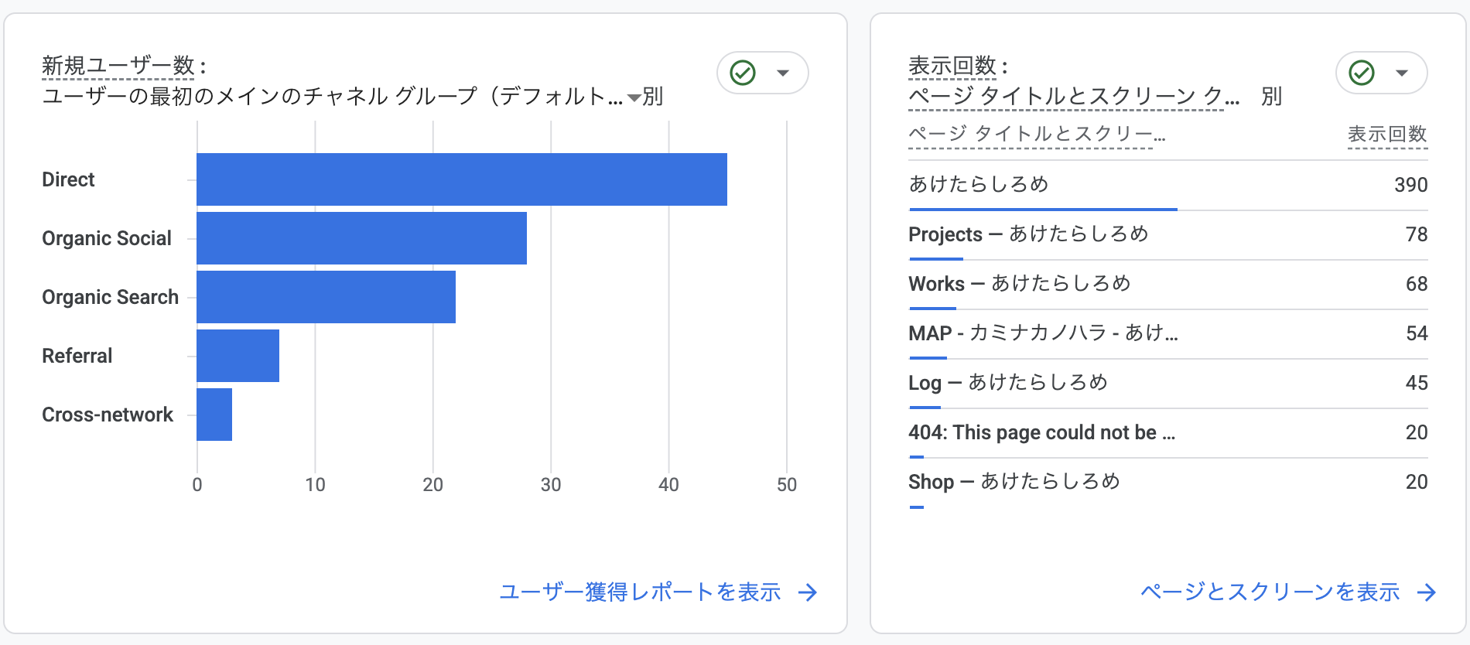Click the Referral bar in chart
Viewport: 1470px width, 645px height.
click(238, 356)
